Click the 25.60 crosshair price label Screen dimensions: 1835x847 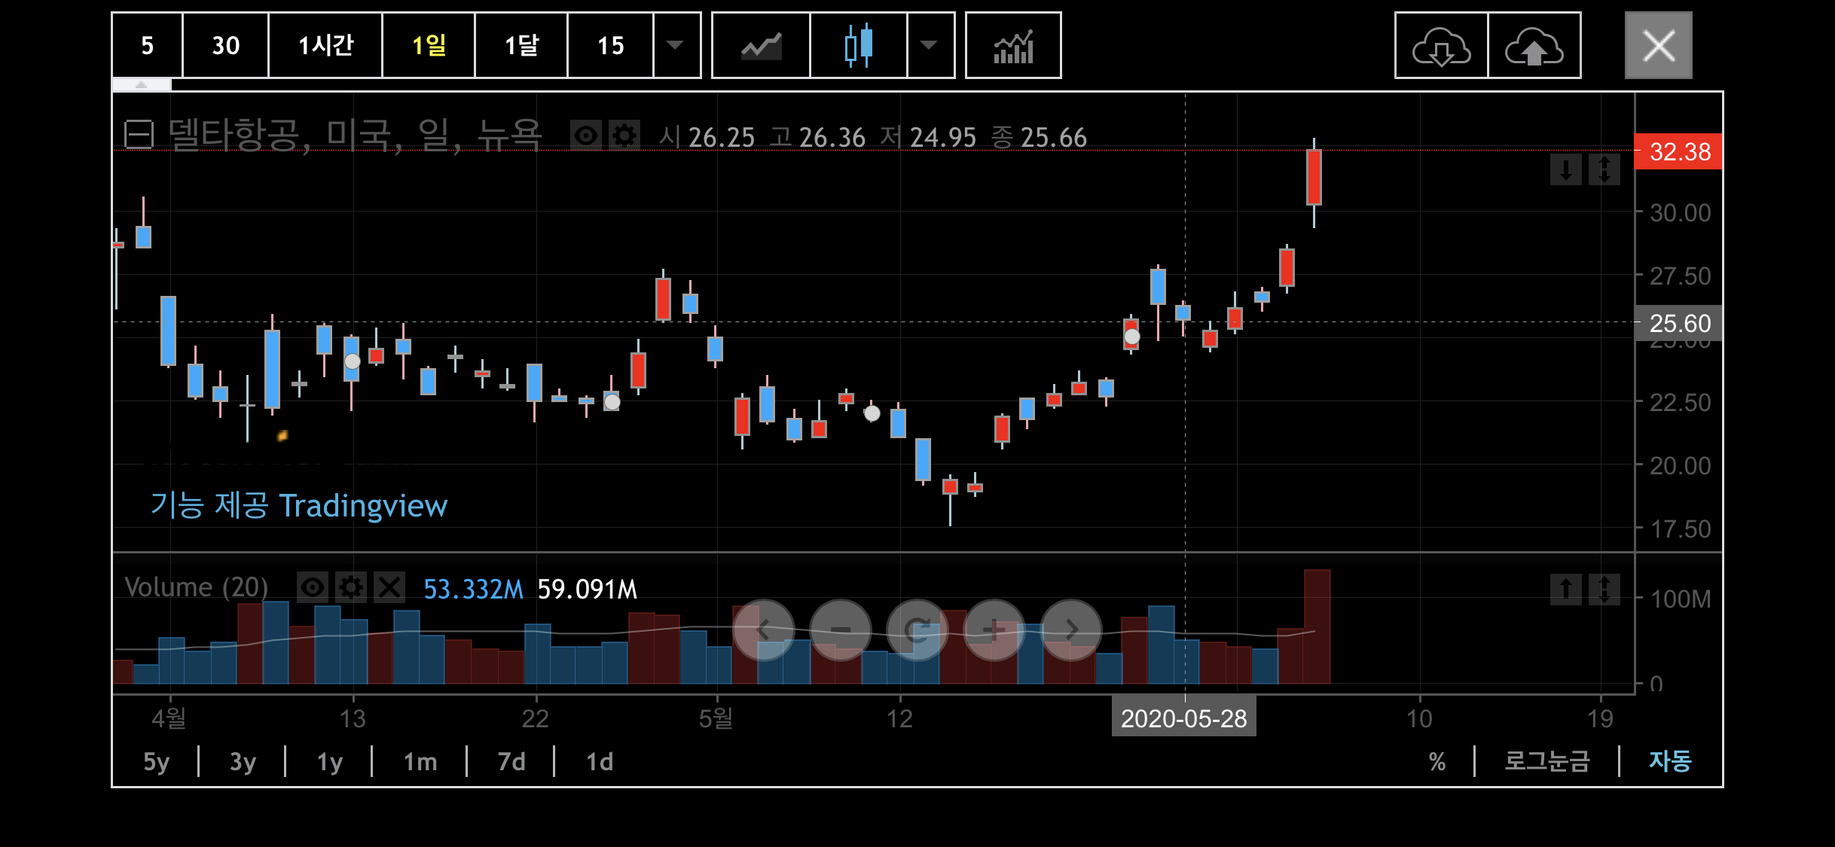click(1679, 323)
